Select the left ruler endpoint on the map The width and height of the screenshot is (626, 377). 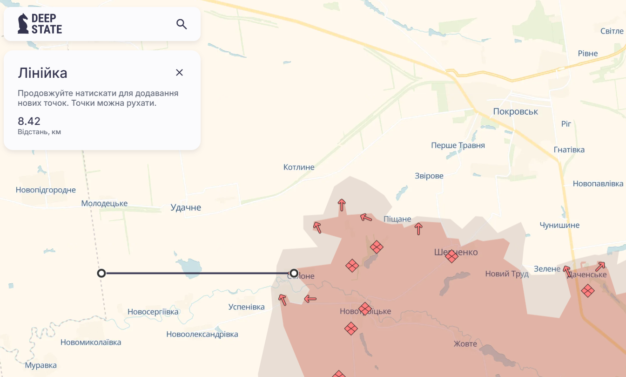[x=101, y=273]
